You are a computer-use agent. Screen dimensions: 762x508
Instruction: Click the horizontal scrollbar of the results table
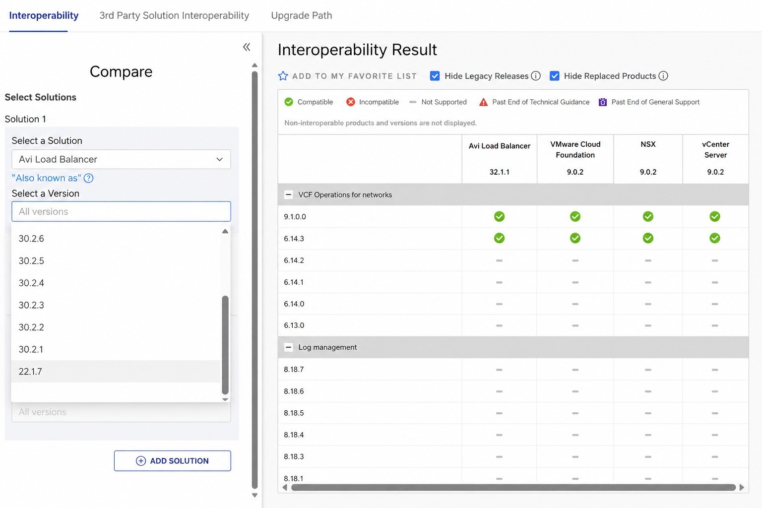point(513,488)
